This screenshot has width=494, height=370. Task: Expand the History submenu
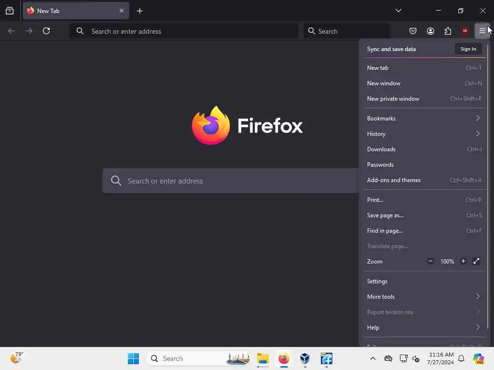coord(425,134)
